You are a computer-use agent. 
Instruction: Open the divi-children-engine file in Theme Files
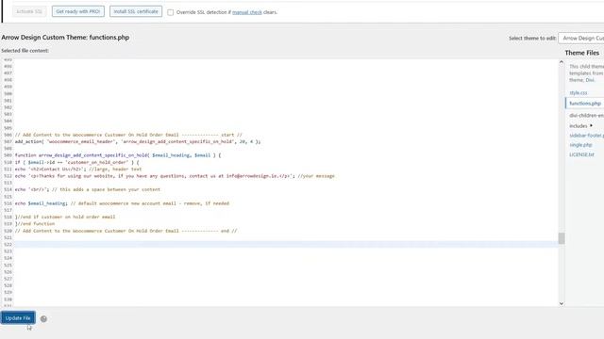586,115
